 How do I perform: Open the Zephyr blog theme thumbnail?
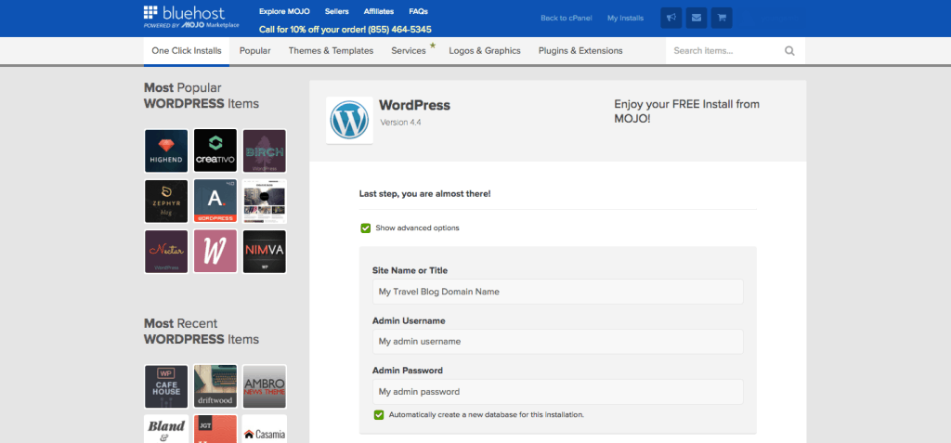166,201
